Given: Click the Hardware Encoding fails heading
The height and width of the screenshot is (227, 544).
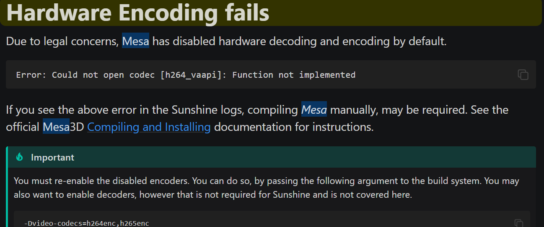Looking at the screenshot, I should coord(138,12).
